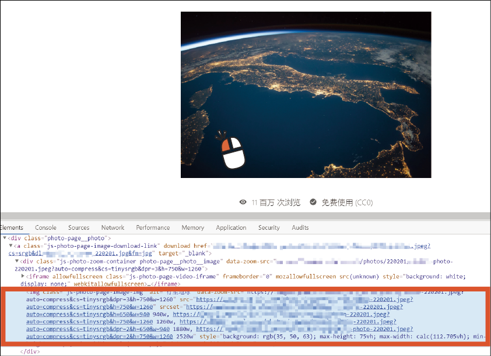Image resolution: width=491 pixels, height=356 pixels.
Task: Expand the iframe js-photo-page-video-iframe node
Action: pyautogui.click(x=23, y=276)
